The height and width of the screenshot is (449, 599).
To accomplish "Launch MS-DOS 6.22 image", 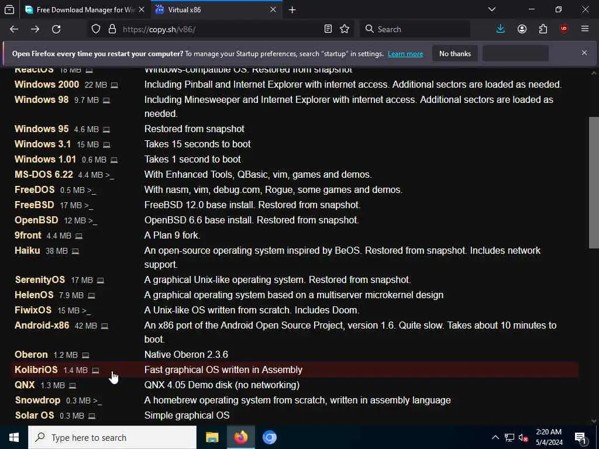I will point(43,174).
